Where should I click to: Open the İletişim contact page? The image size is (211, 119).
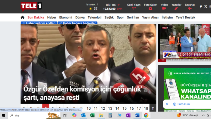point(167,18)
